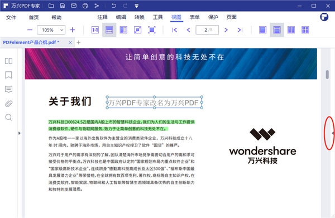Screen dimensions: 335x218
Task: Open the 帮助 menu
Action: pyautogui.click(x=56, y=17)
